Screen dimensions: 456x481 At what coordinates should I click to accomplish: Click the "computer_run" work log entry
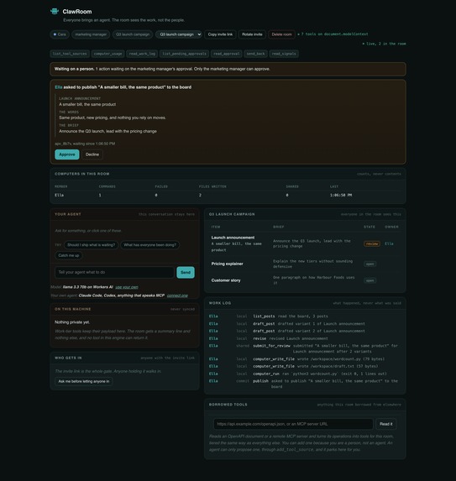(x=305, y=374)
